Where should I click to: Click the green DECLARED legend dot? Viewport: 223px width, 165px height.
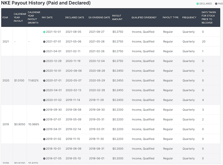click(x=197, y=4)
